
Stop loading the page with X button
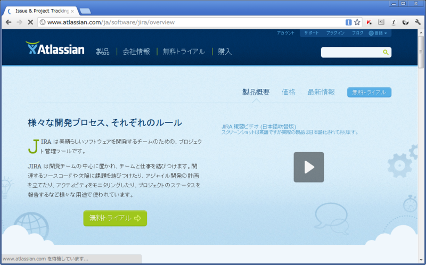coord(30,22)
